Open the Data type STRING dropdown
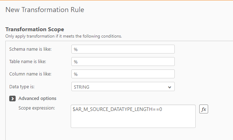233x140 pixels. [x=123, y=86]
